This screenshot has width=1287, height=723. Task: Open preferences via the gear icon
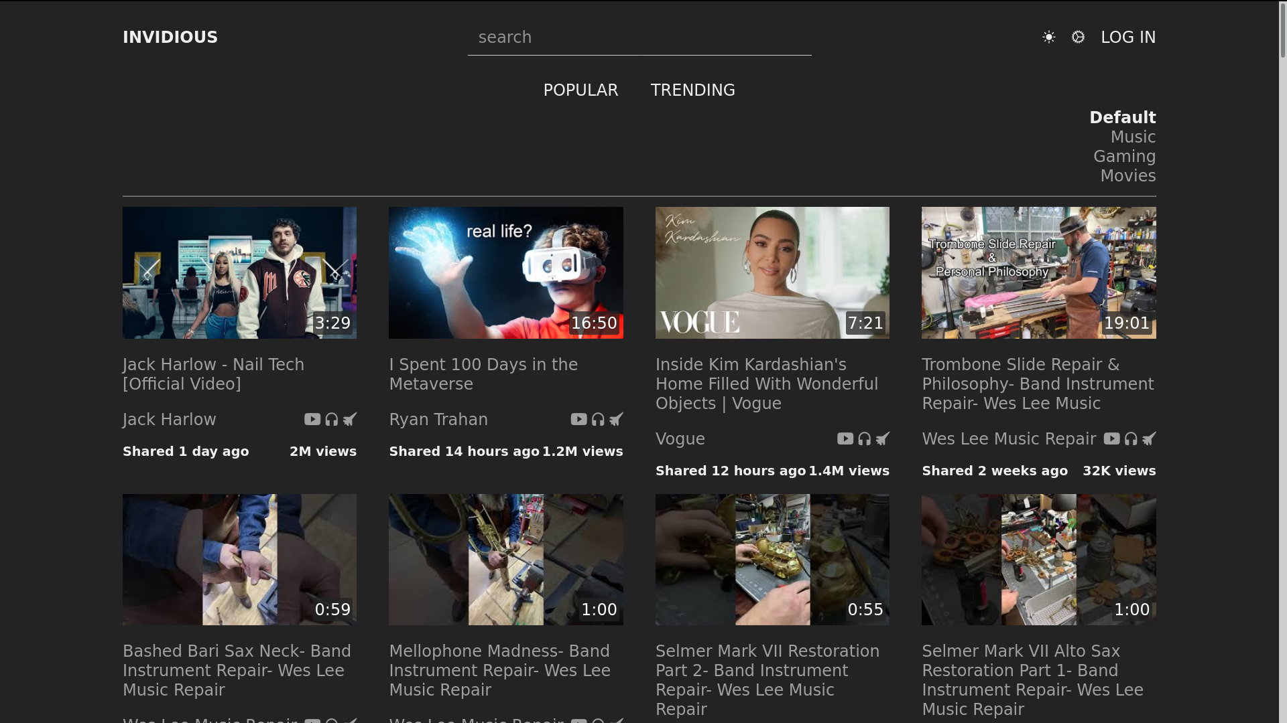(1078, 37)
